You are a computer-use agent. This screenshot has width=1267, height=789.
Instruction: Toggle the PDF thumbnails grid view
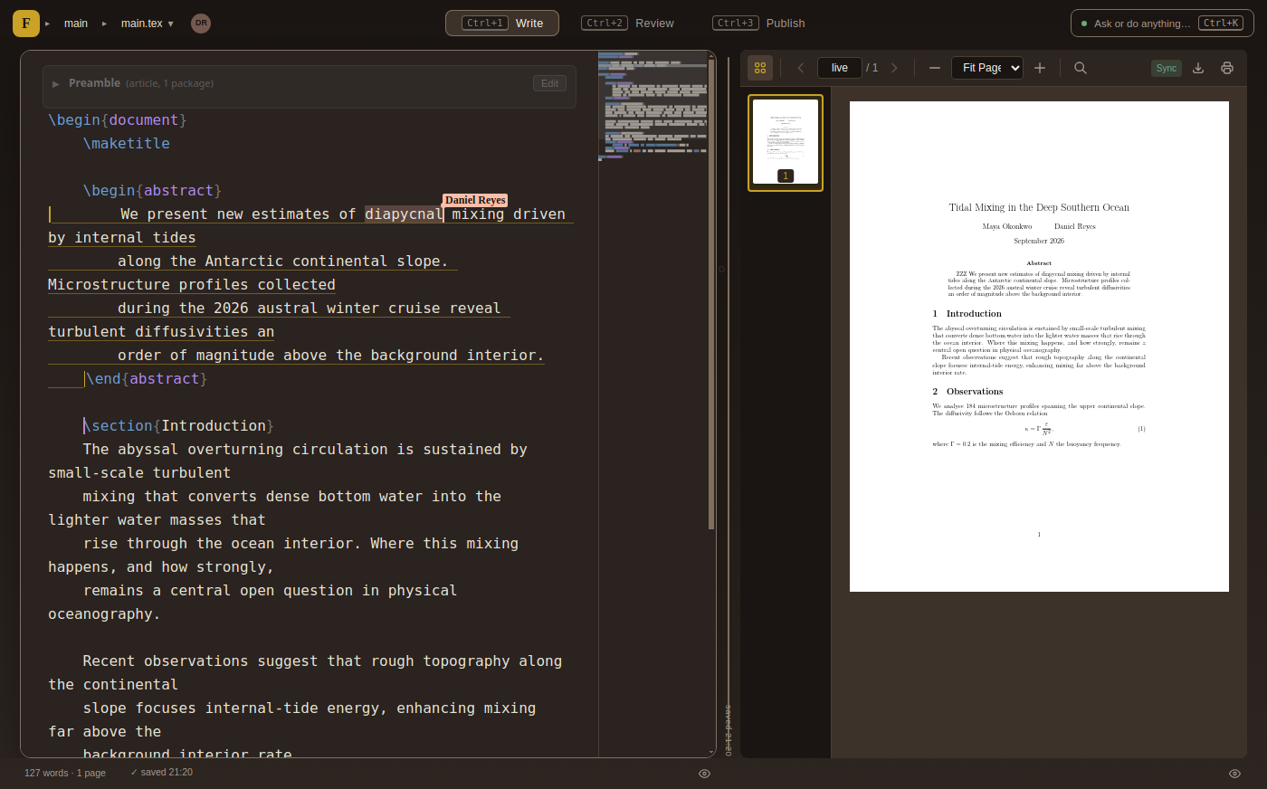[x=760, y=68]
